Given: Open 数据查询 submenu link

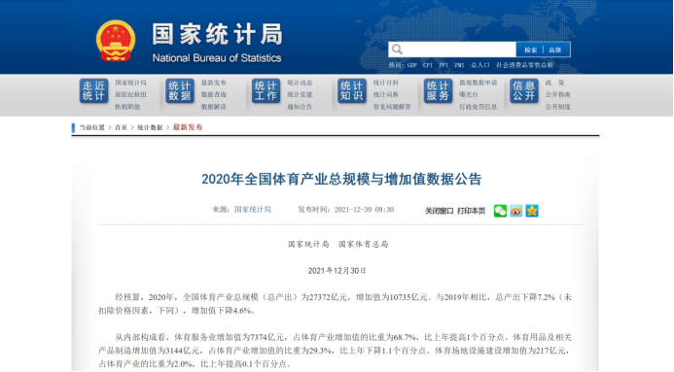Looking at the screenshot, I should pyautogui.click(x=214, y=94).
